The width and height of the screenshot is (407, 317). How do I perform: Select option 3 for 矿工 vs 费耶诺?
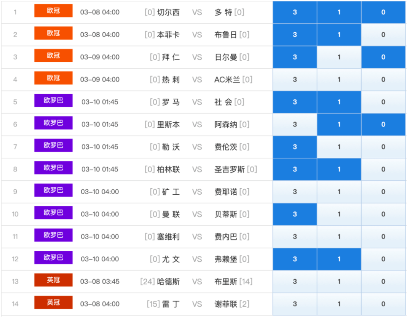click(x=295, y=192)
